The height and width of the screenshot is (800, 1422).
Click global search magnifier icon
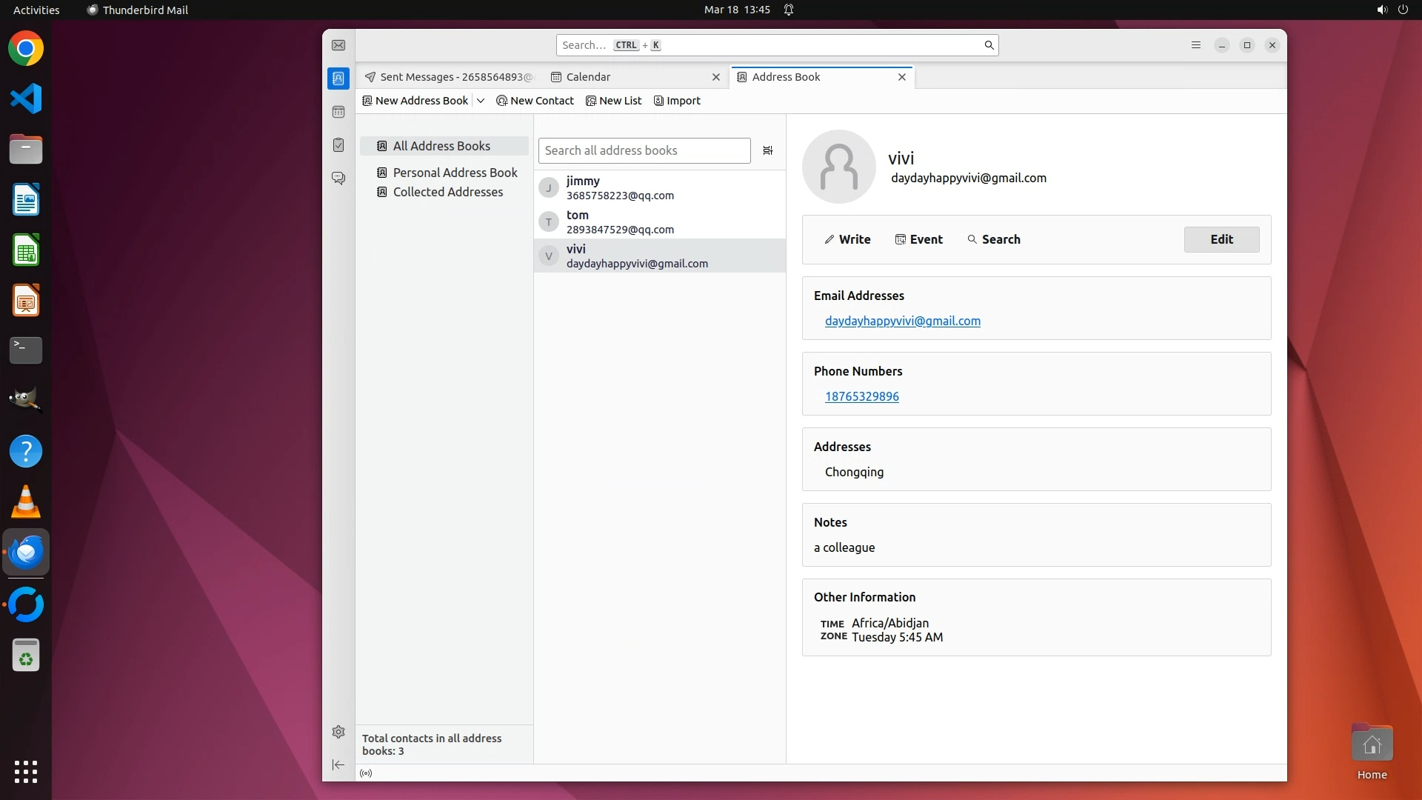click(989, 45)
